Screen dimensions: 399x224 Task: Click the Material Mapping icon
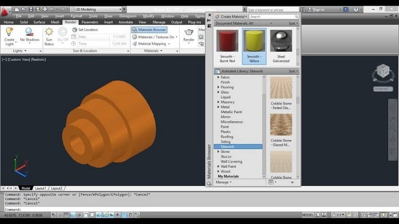(x=135, y=44)
